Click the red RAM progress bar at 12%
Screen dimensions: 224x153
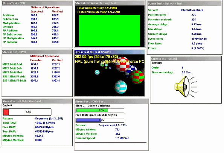(27, 112)
